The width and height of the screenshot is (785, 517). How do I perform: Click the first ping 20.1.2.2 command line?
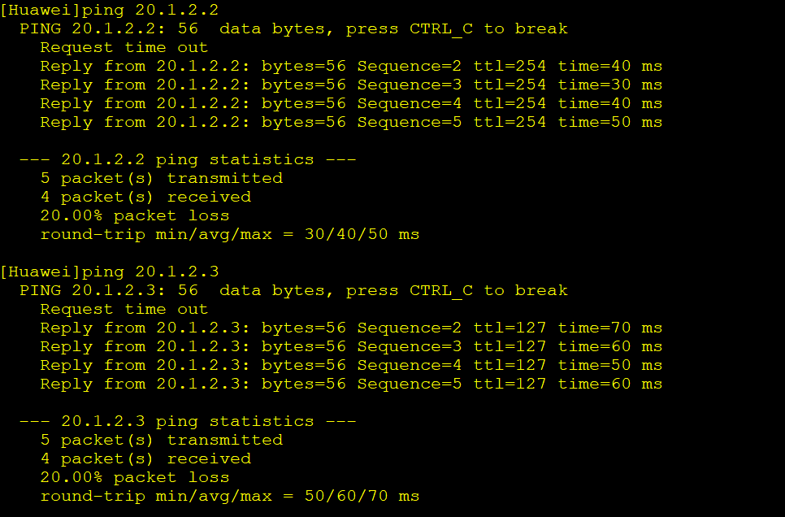point(109,10)
